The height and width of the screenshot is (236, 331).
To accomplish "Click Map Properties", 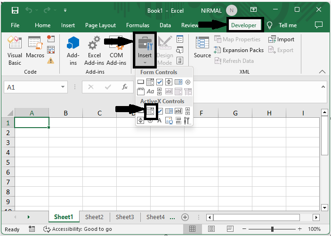I will [237, 39].
